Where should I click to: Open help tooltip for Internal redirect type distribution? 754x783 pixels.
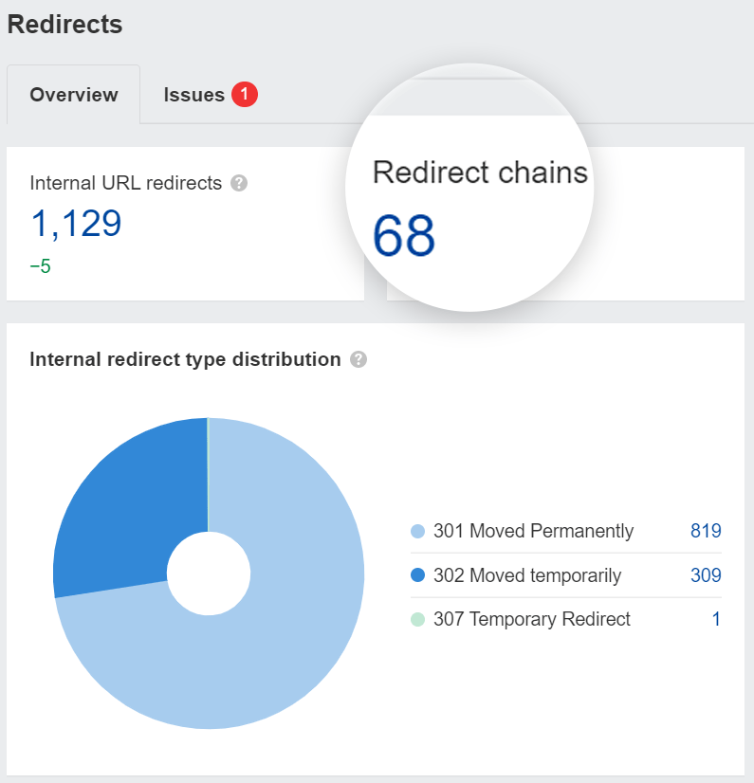tap(359, 359)
